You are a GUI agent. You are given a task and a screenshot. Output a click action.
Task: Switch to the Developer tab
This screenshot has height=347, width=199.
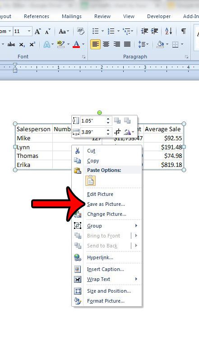159,16
